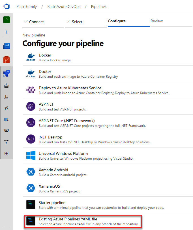Screen dimensions: 193x230
Task: Open Task groups icon in sidebar
Action: (6, 131)
